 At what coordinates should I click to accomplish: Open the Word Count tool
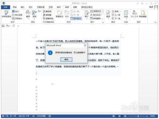click(x=17, y=19)
